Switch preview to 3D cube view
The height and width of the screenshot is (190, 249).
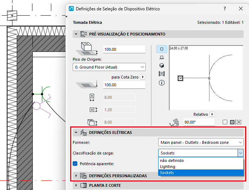point(162,65)
